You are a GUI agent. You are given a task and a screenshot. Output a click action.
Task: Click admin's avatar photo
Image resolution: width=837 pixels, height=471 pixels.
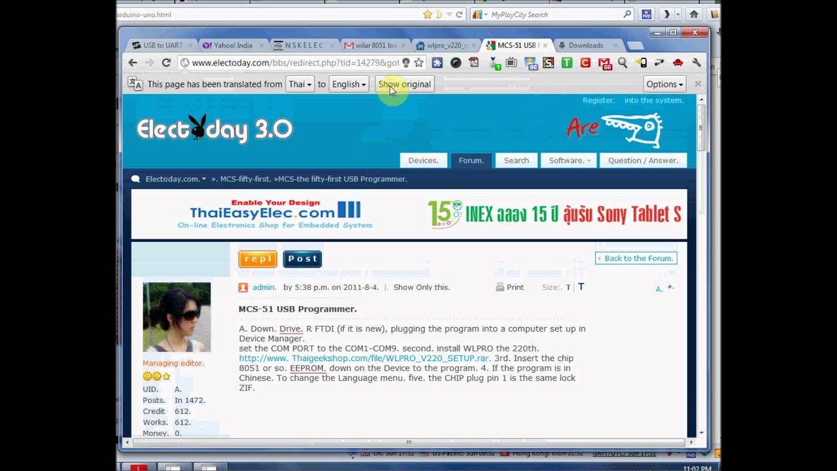pyautogui.click(x=177, y=317)
